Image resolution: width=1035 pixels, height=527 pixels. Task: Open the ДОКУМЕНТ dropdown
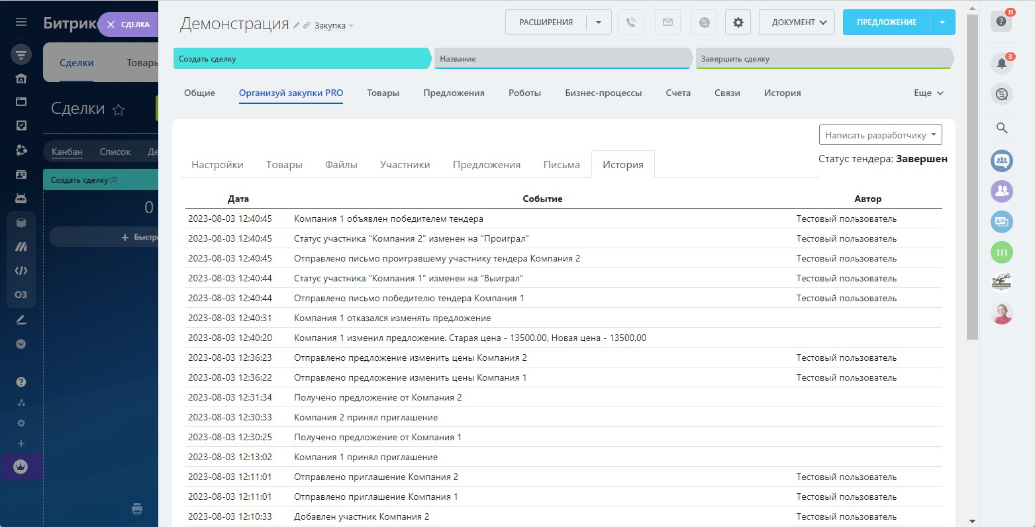(x=797, y=23)
